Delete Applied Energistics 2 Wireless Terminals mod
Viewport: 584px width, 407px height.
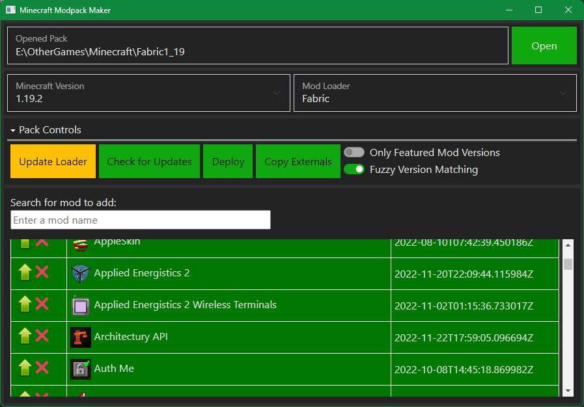42,304
